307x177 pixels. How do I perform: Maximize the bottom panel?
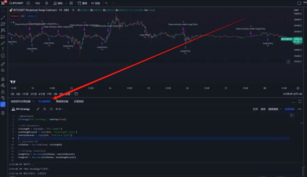pyautogui.click(x=300, y=101)
